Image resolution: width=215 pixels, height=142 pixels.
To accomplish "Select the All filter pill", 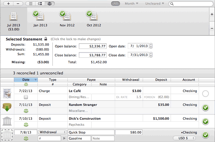I will (x=116, y=3).
